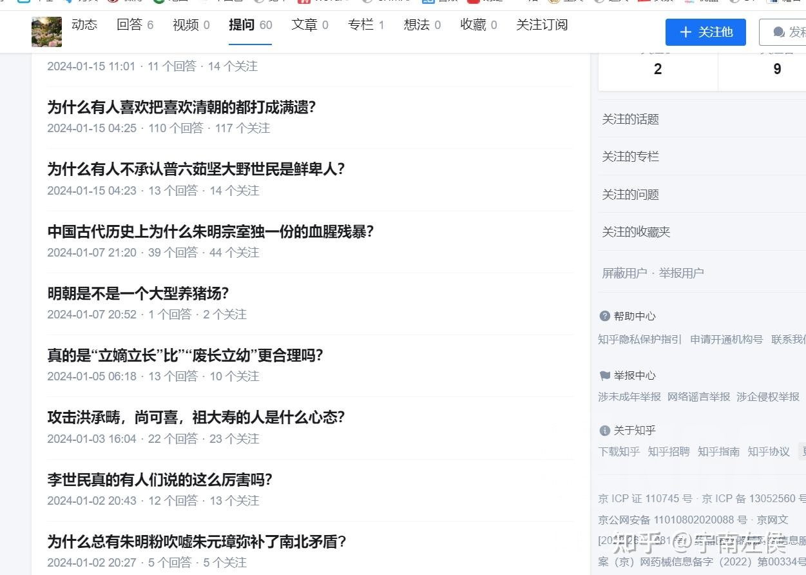The image size is (806, 575).
Task: Go to the 文章 0 tab
Action: pos(310,24)
